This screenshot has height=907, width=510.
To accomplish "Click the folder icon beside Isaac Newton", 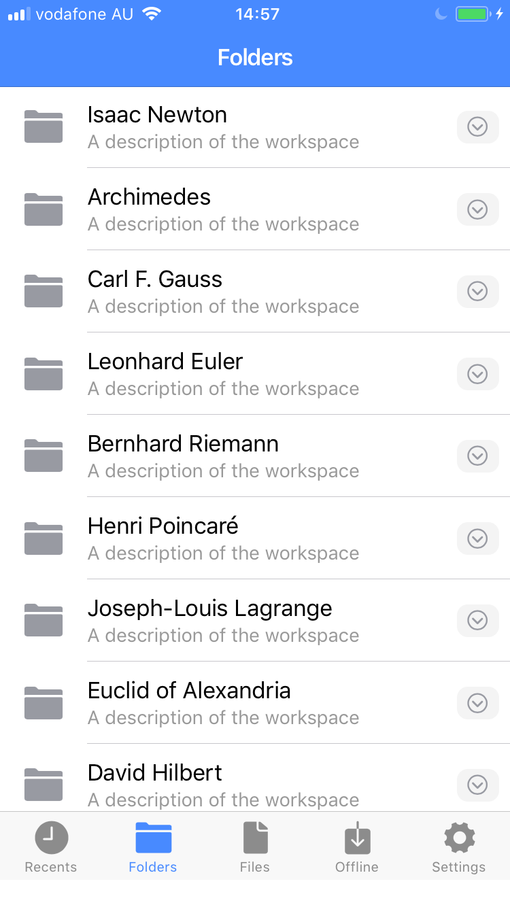I will 43,126.
